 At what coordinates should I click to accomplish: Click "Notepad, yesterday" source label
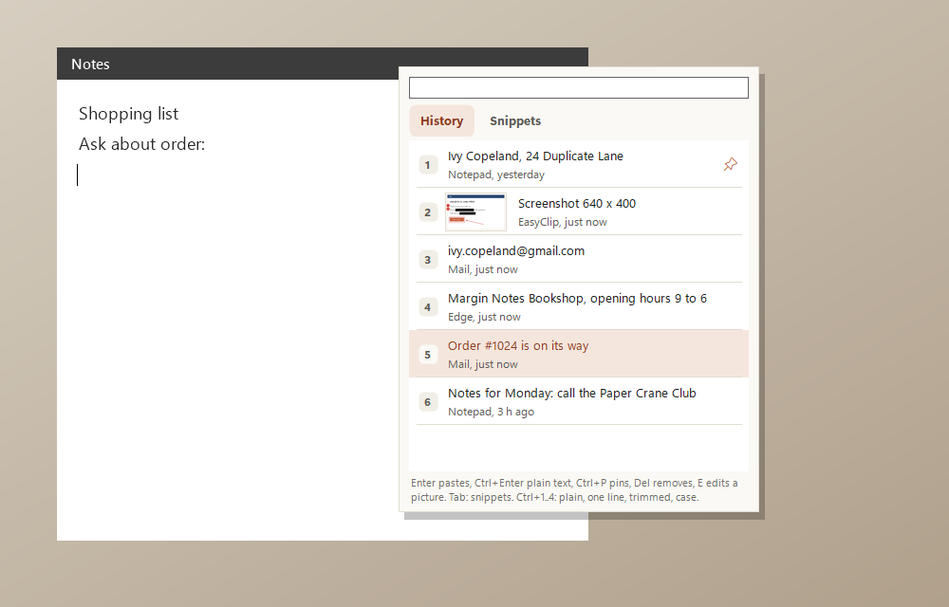click(495, 175)
